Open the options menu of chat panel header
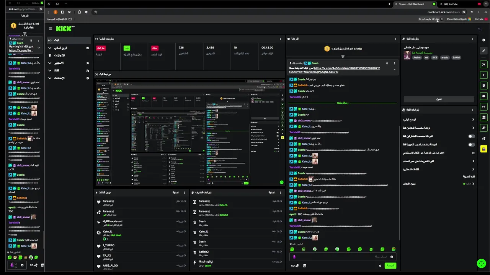 pos(395,39)
